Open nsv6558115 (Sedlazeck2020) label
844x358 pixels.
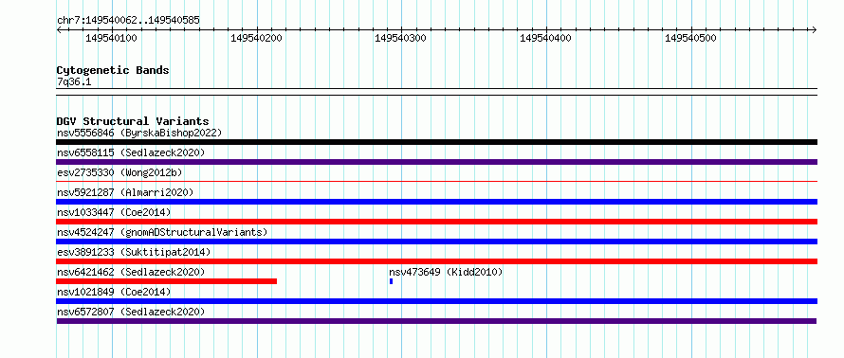131,152
